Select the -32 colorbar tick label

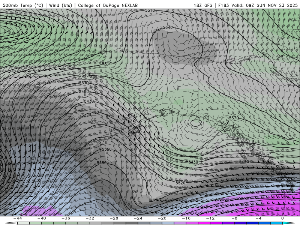[90, 218]
